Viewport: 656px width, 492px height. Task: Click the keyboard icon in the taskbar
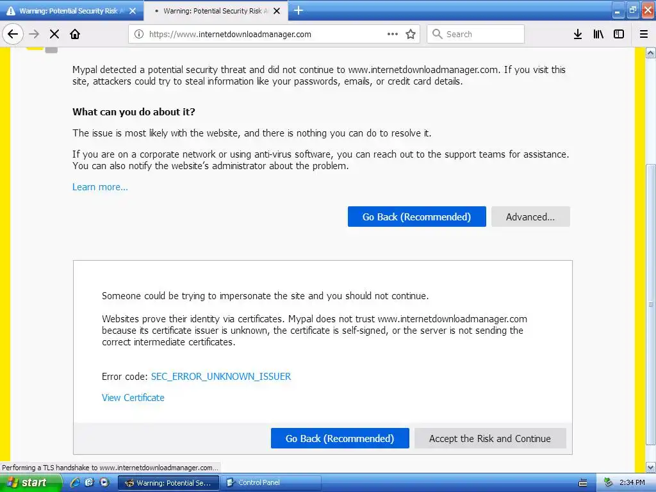click(x=582, y=483)
